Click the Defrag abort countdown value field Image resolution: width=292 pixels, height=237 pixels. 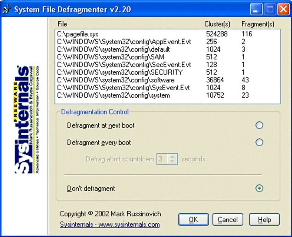pyautogui.click(x=163, y=159)
